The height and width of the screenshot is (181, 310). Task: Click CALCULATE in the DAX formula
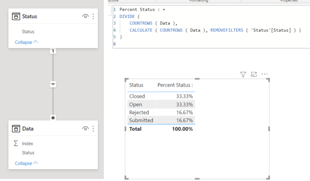coord(141,30)
